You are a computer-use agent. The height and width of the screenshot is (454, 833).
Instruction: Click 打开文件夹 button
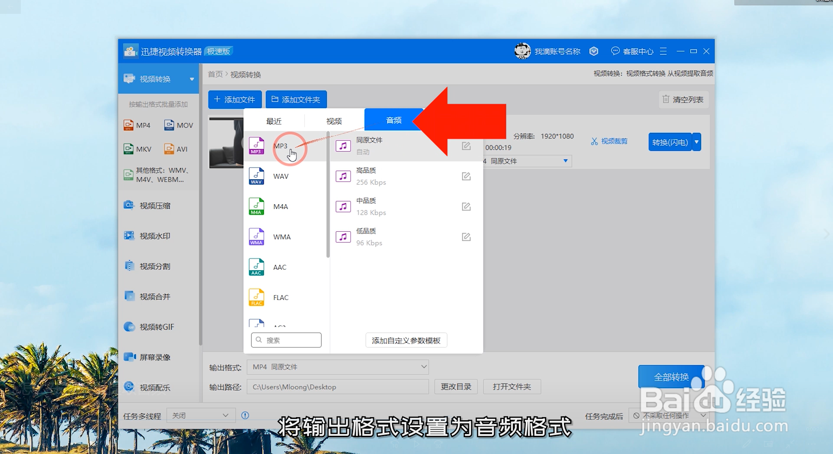pyautogui.click(x=512, y=386)
